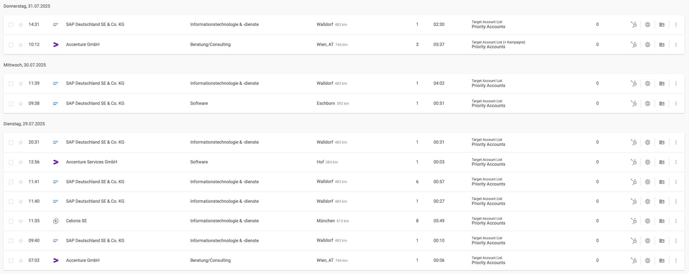Screen dimensions: 689x274
Task: Click folder icon for Accenture 07:02 row
Action: click(x=662, y=261)
